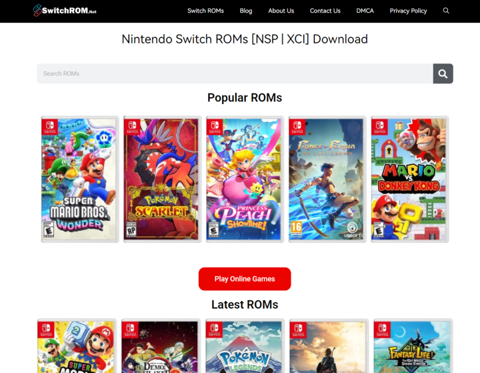Click the dark search submit button
This screenshot has width=480, height=373.
(x=443, y=73)
